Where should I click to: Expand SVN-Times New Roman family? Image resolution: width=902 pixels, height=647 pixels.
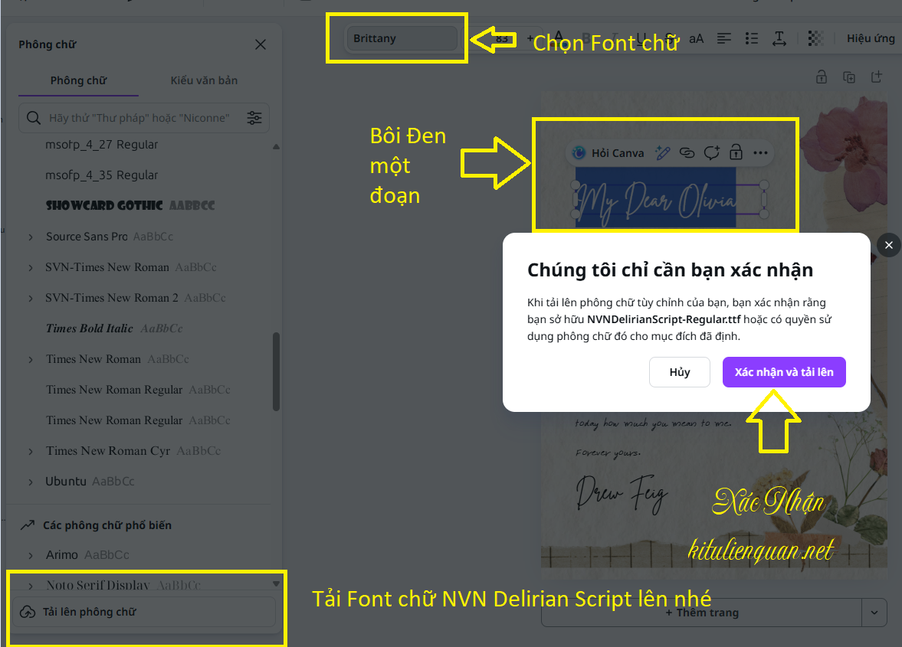click(x=31, y=267)
